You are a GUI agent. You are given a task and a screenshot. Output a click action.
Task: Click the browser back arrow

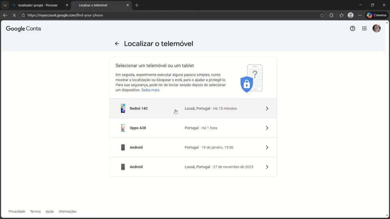tap(5, 15)
